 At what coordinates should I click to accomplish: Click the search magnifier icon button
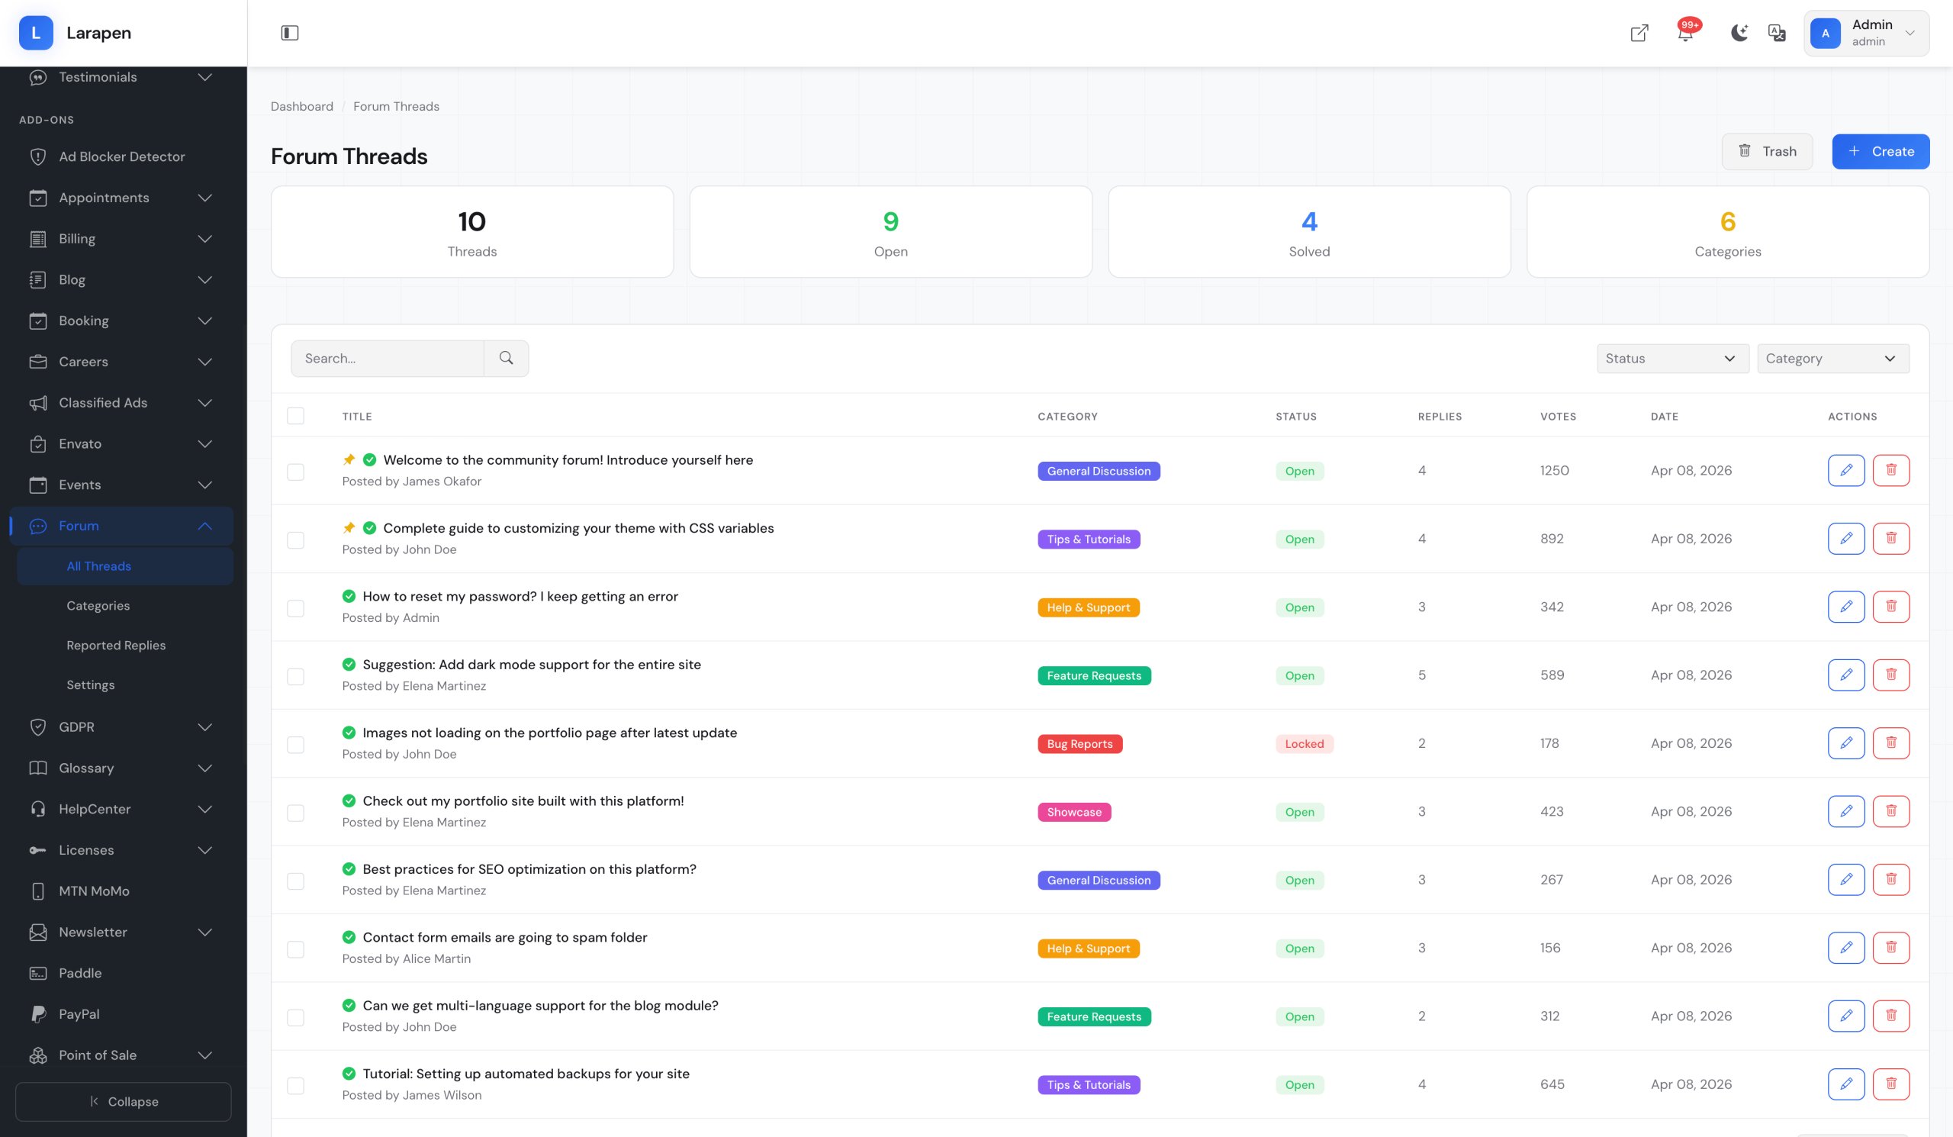pos(506,358)
